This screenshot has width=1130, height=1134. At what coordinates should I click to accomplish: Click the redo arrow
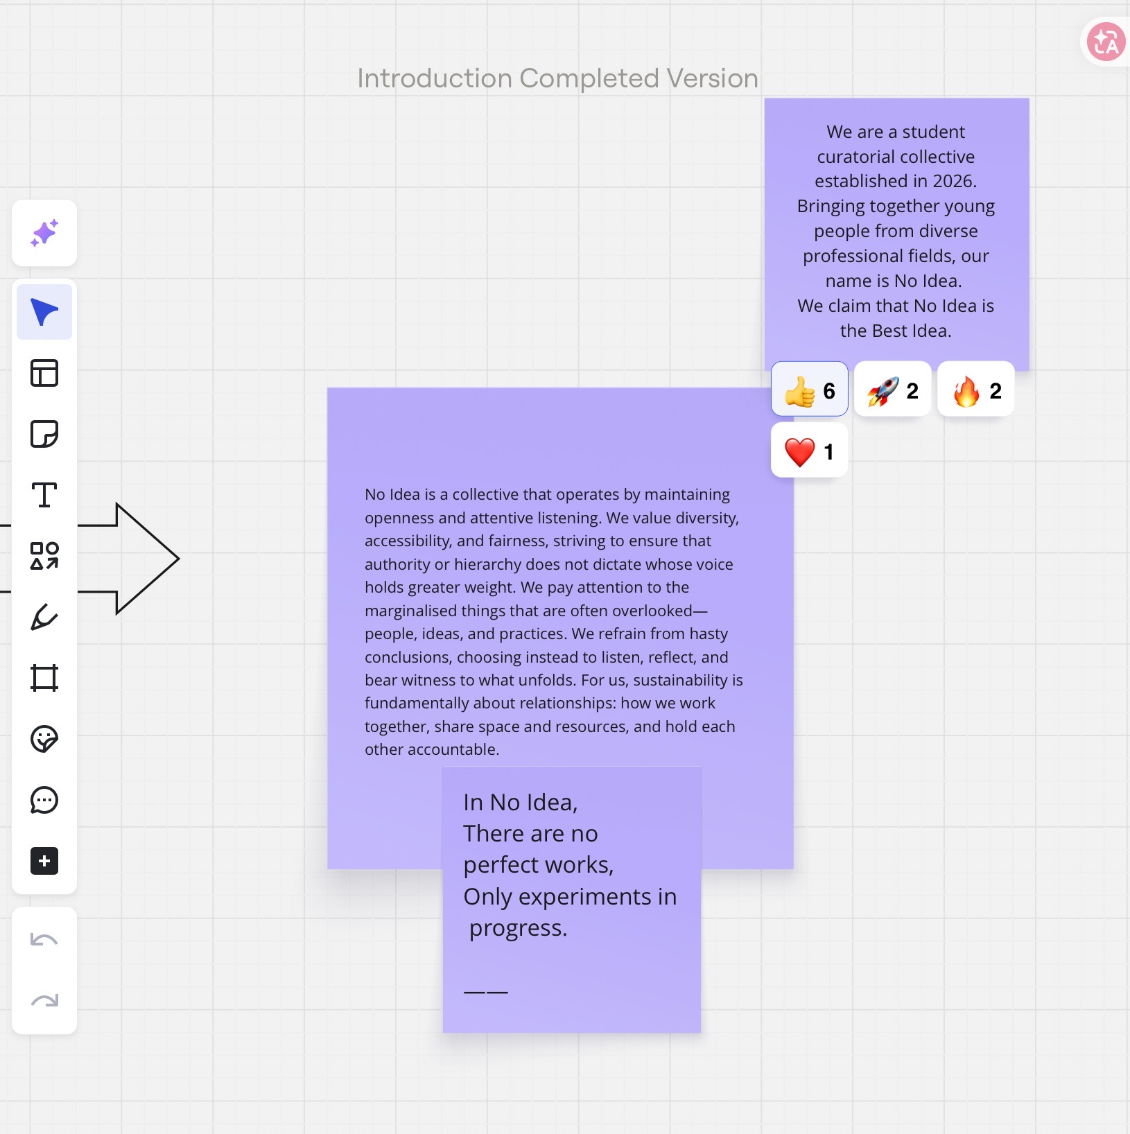coord(44,1001)
